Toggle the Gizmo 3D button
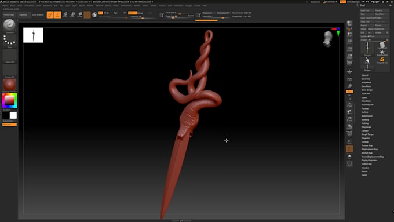 [87, 15]
